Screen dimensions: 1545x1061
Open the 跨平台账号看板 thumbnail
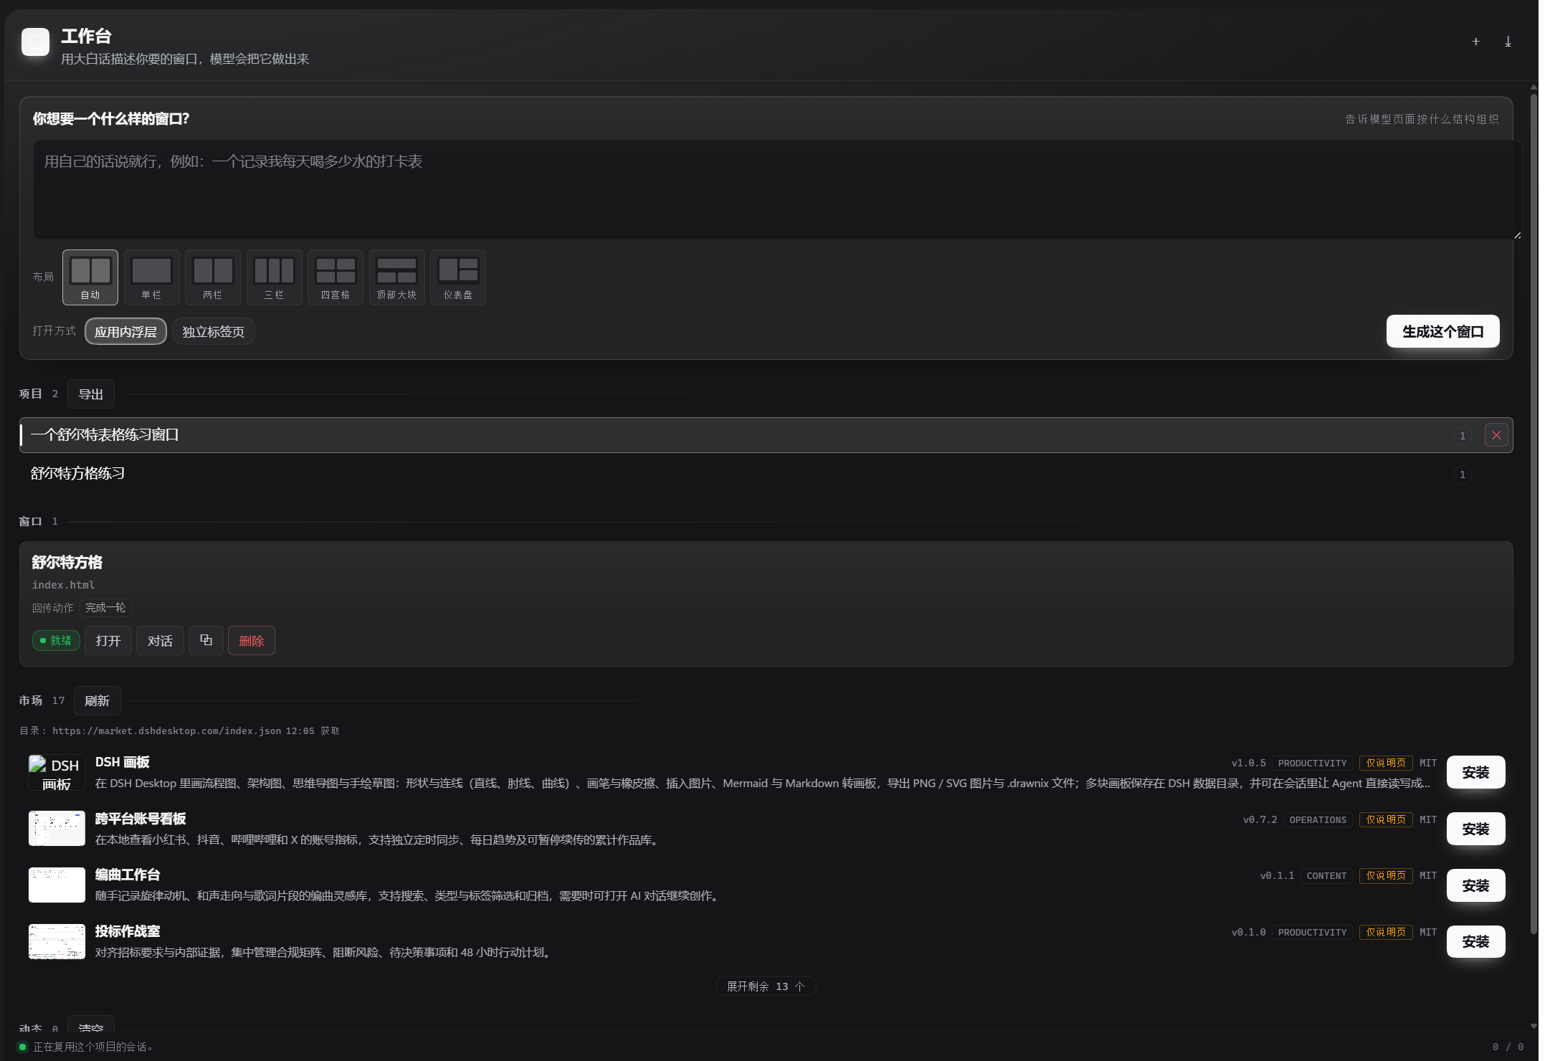[x=57, y=829]
